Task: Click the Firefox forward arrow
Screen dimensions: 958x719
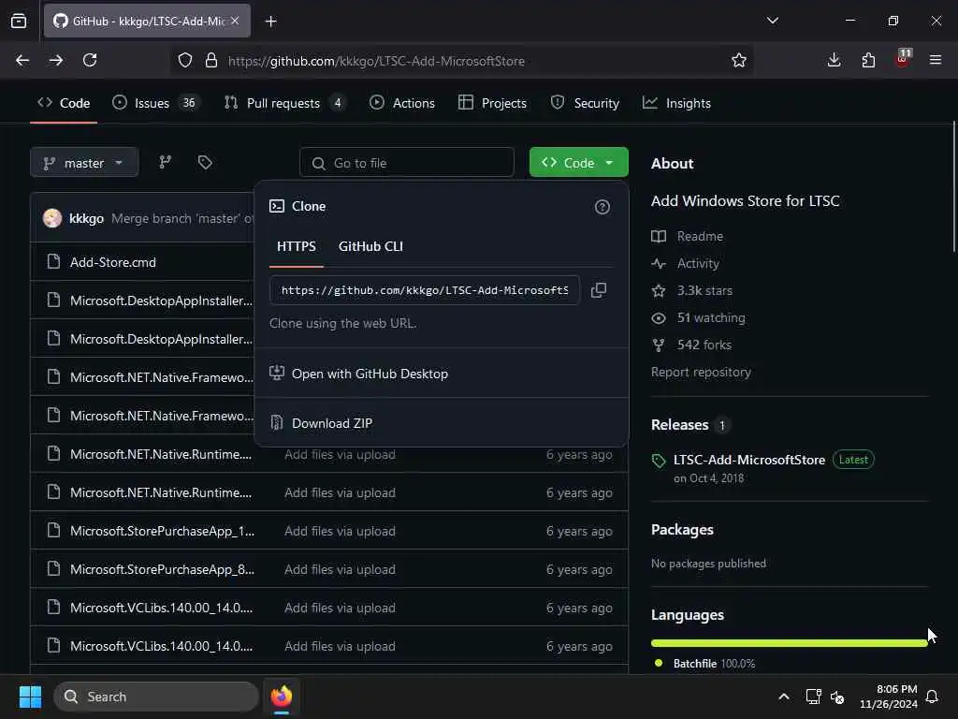Action: 56,60
